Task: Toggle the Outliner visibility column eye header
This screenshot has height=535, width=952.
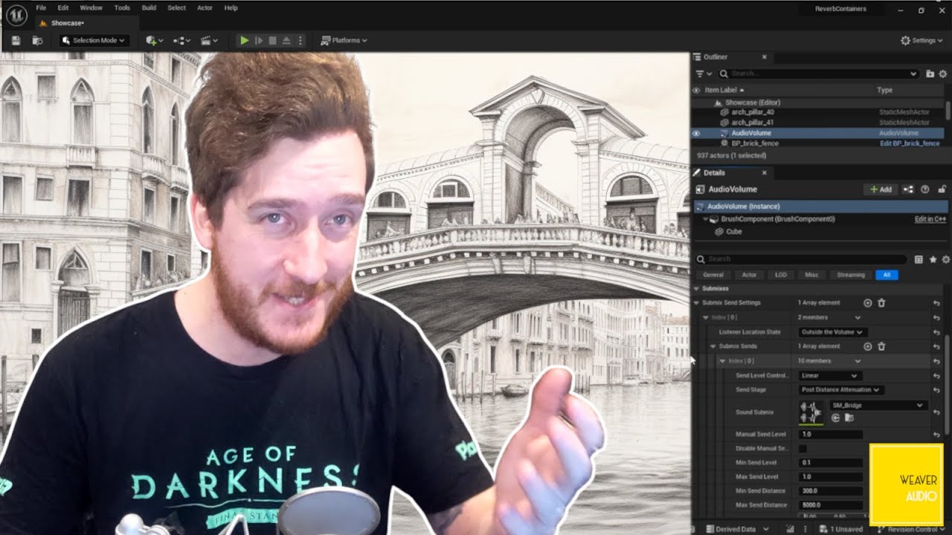Action: (x=697, y=90)
